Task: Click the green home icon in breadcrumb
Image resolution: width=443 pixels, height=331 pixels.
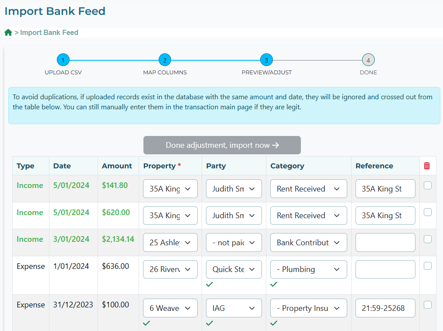Action: coord(8,32)
